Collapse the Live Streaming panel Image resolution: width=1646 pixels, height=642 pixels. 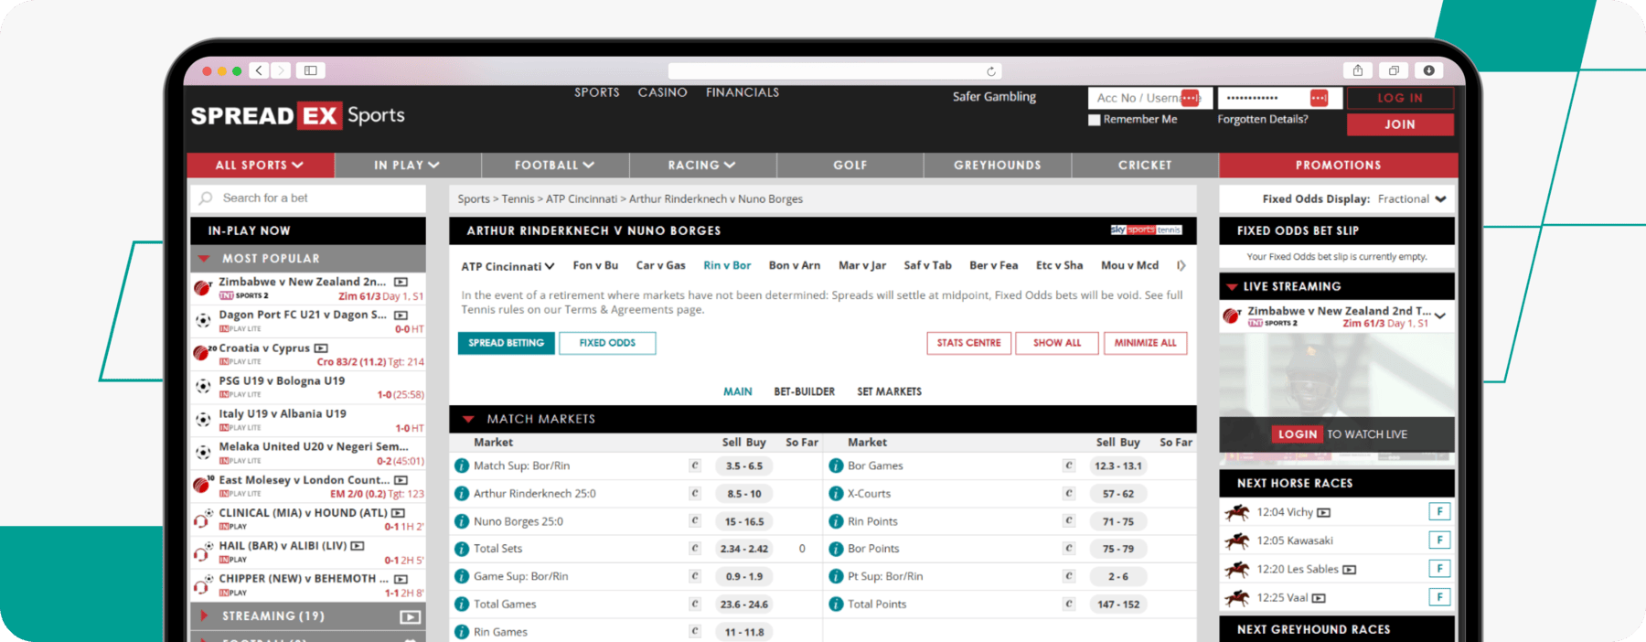click(x=1232, y=287)
